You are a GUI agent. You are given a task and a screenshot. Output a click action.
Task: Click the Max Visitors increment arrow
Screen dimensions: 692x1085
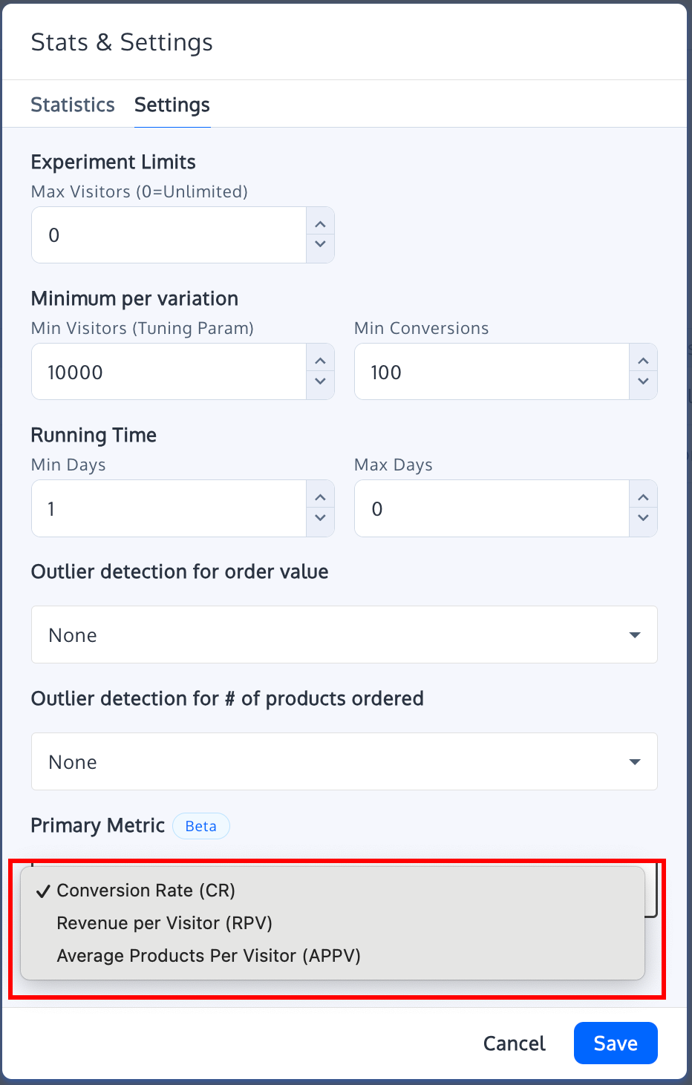coord(320,223)
